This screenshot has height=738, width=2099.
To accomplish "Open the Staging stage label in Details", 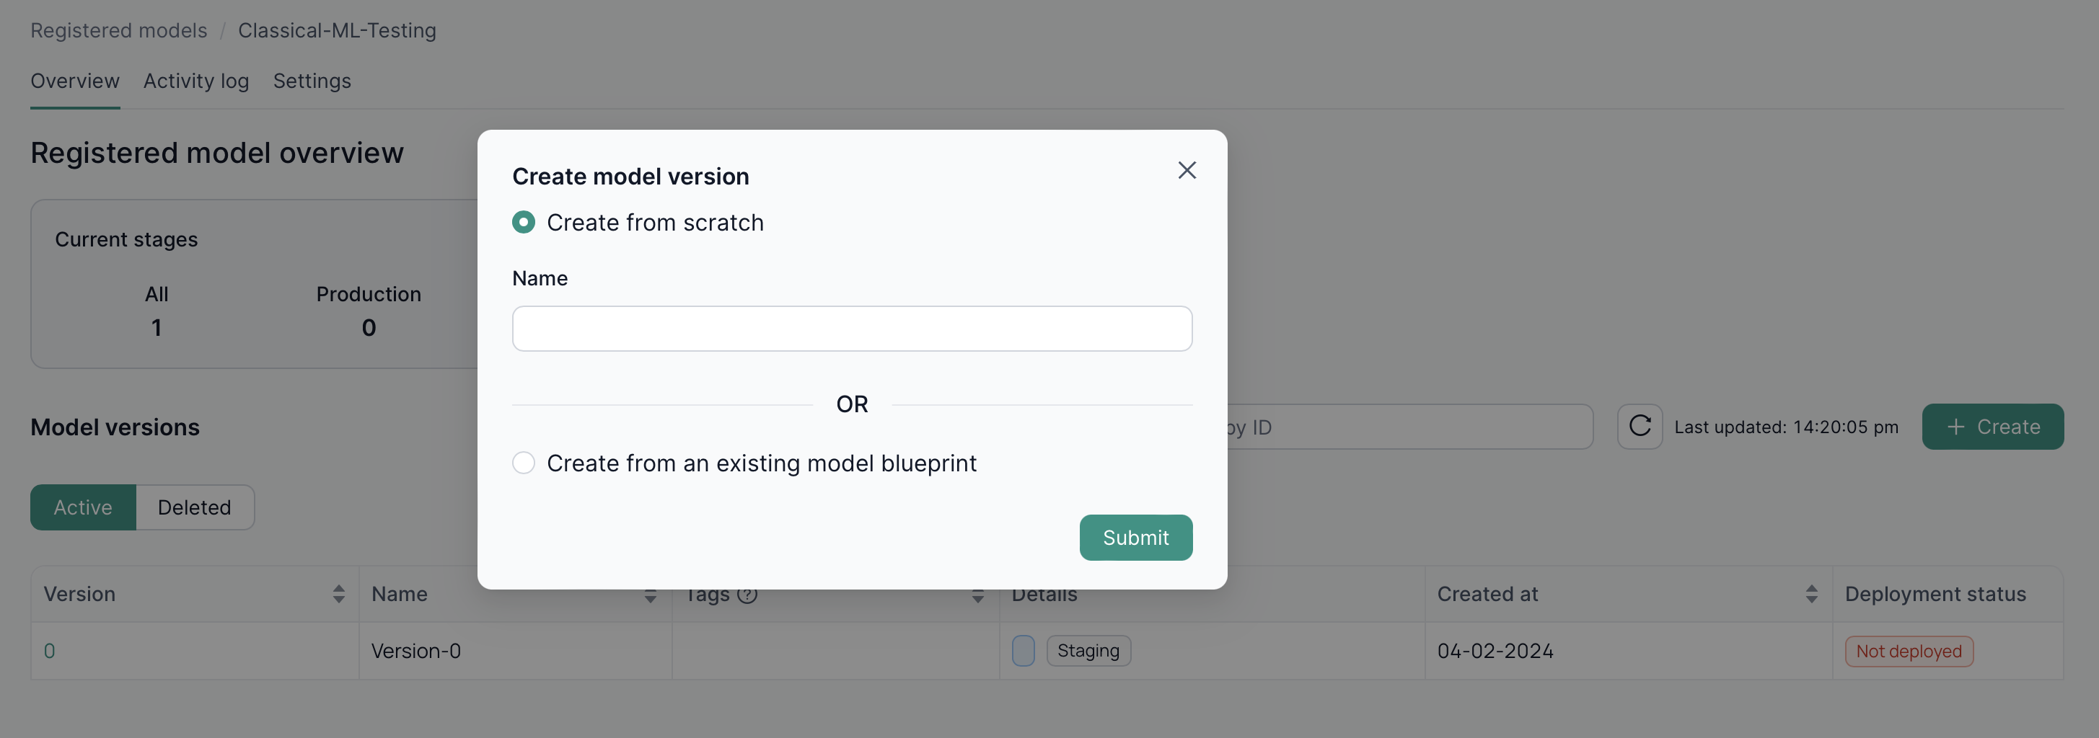I will [1088, 650].
